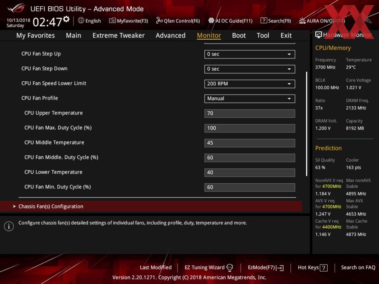
Task: Click the CPU Middle Temperature field
Action: tap(250, 143)
